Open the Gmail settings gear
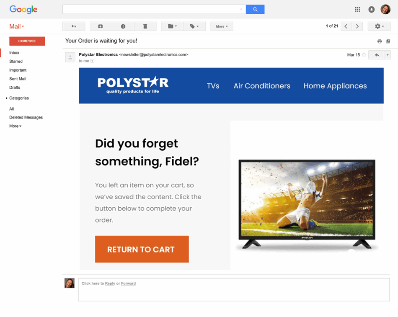Screen dimensions: 398x317 [x=379, y=26]
